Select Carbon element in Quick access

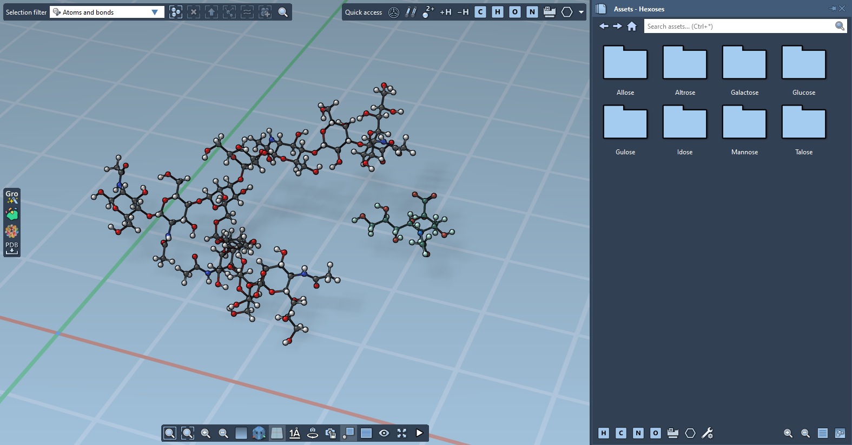click(480, 12)
